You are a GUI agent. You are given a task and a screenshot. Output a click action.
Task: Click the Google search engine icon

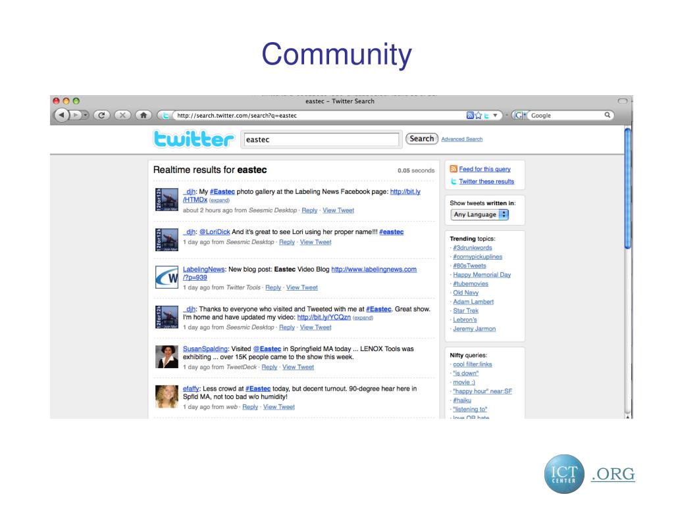[x=519, y=115]
